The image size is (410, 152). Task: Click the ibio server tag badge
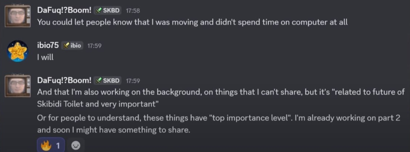pyautogui.click(x=72, y=46)
